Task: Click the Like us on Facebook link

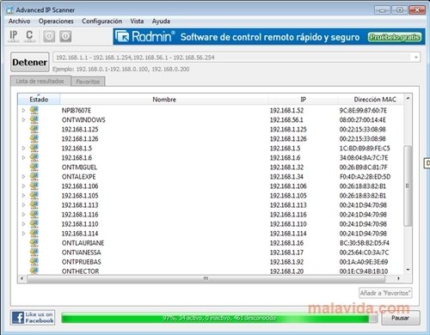Action: pos(33,318)
